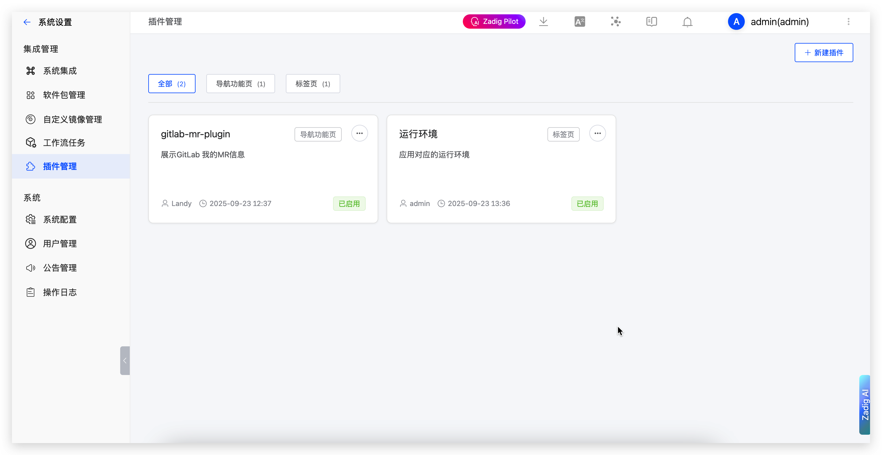
Task: Launch Zadig Pilot assistant
Action: 494,21
